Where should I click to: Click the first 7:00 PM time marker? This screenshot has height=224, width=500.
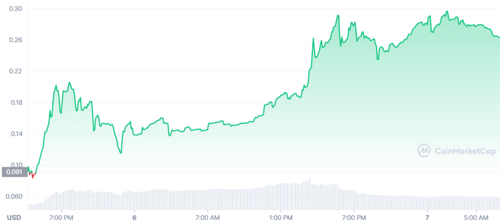click(61, 218)
